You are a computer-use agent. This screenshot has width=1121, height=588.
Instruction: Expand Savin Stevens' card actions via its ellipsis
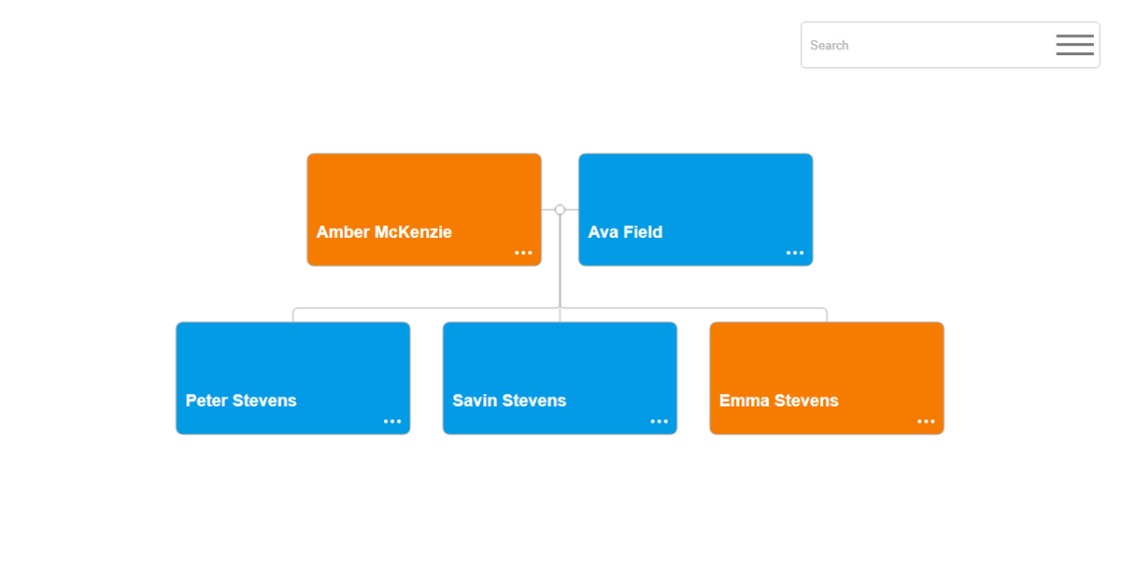[659, 421]
